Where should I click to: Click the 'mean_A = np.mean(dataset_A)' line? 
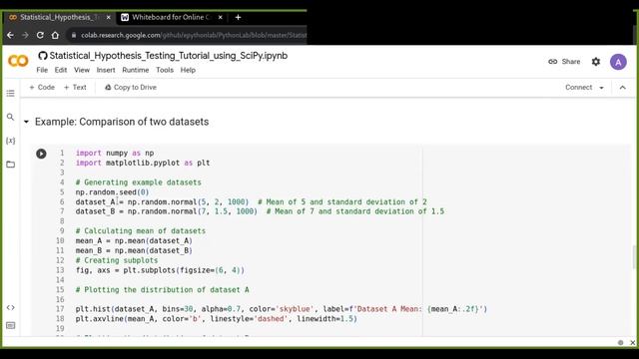tap(134, 240)
